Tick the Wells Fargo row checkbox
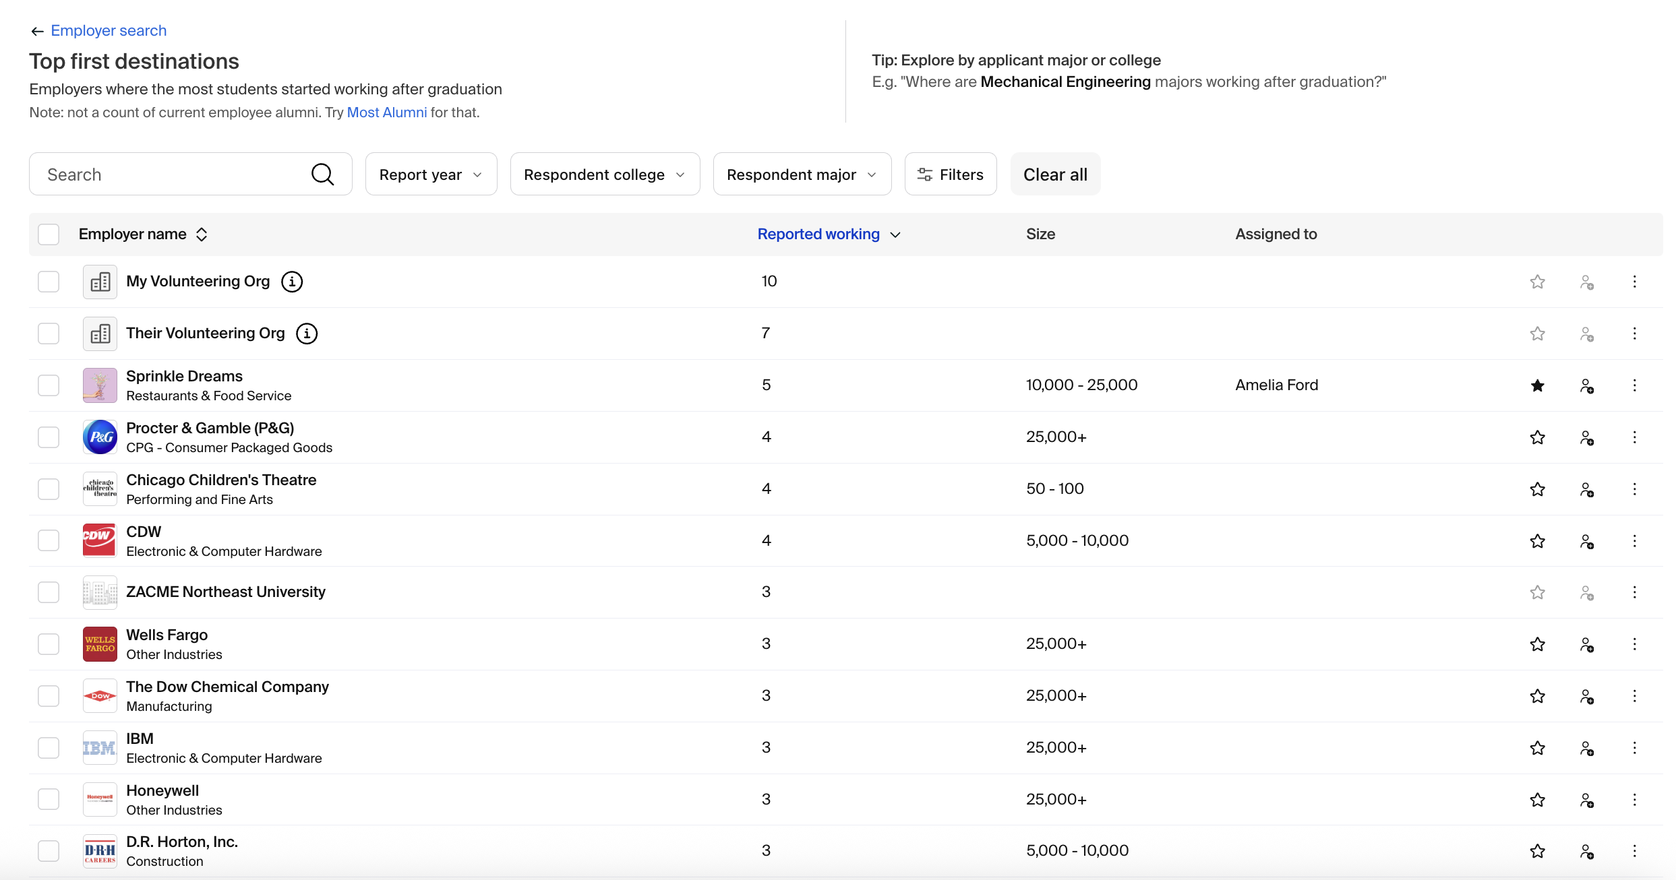Image resolution: width=1676 pixels, height=880 pixels. (49, 644)
